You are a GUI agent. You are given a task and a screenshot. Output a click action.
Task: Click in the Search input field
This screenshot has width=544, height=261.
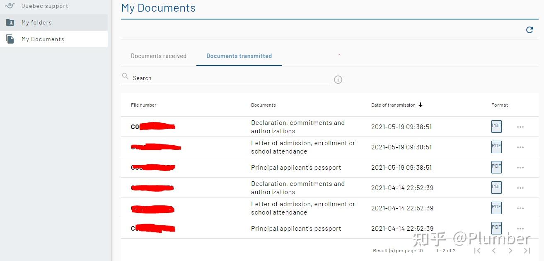pos(228,78)
